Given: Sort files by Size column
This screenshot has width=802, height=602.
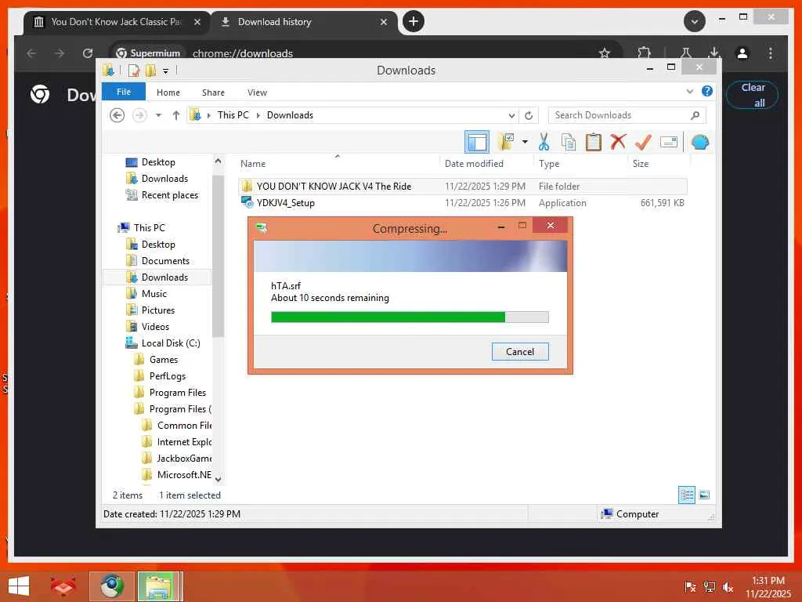Looking at the screenshot, I should pyautogui.click(x=641, y=164).
